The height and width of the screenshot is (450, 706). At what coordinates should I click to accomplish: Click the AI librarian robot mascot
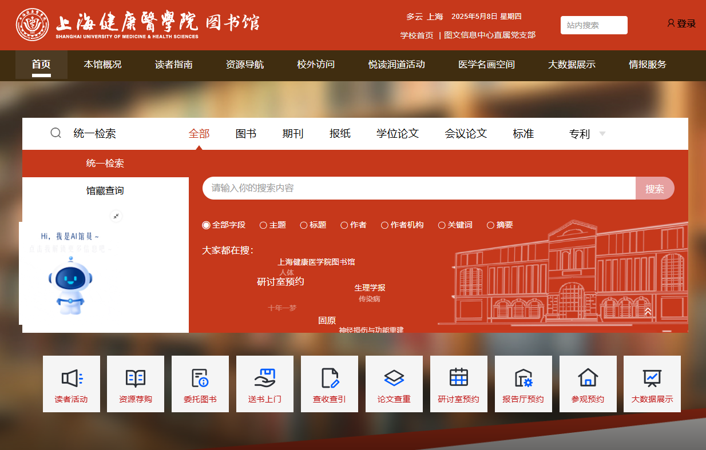click(70, 285)
